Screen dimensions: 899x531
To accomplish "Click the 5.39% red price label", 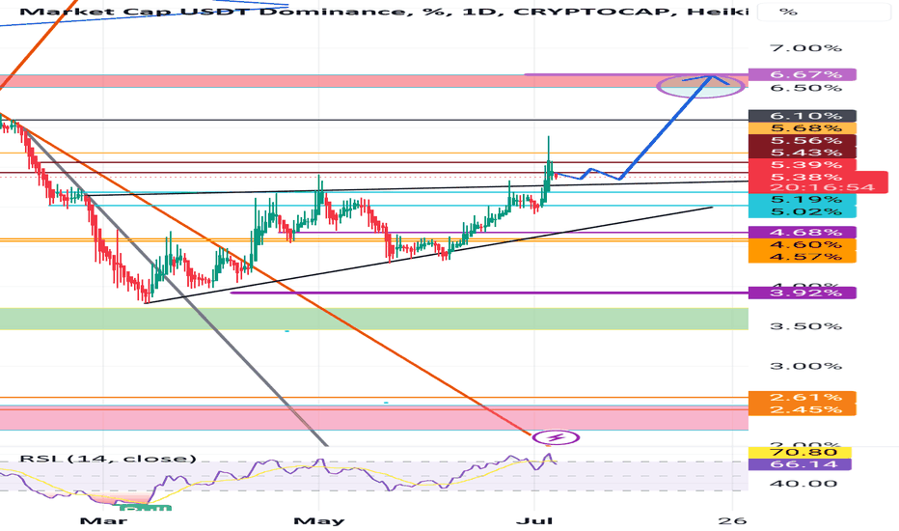I will (803, 165).
